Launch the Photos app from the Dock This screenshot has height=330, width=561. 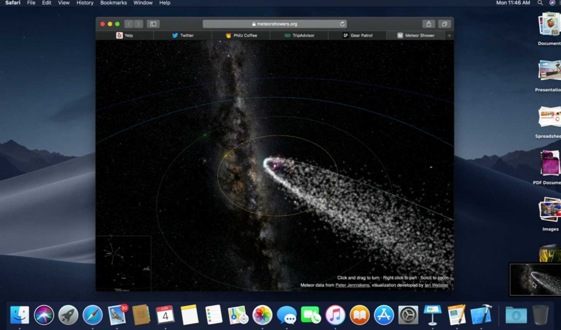click(262, 315)
